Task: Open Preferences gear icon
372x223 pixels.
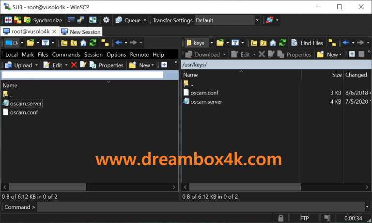Action: [106, 20]
